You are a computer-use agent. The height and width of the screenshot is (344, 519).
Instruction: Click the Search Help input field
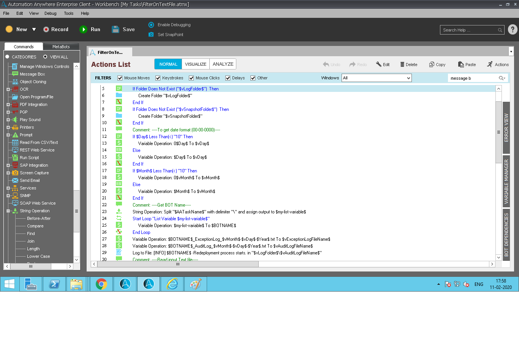click(469, 30)
